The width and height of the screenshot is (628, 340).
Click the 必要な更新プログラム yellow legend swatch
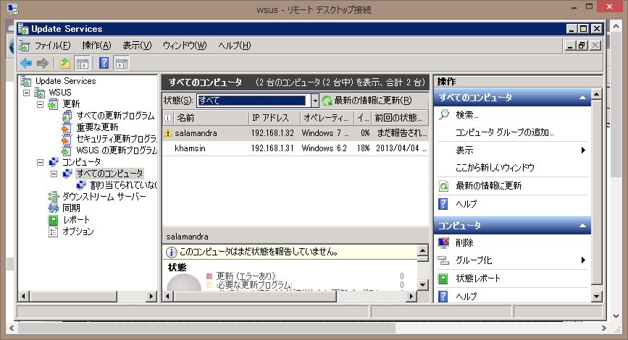coord(209,285)
